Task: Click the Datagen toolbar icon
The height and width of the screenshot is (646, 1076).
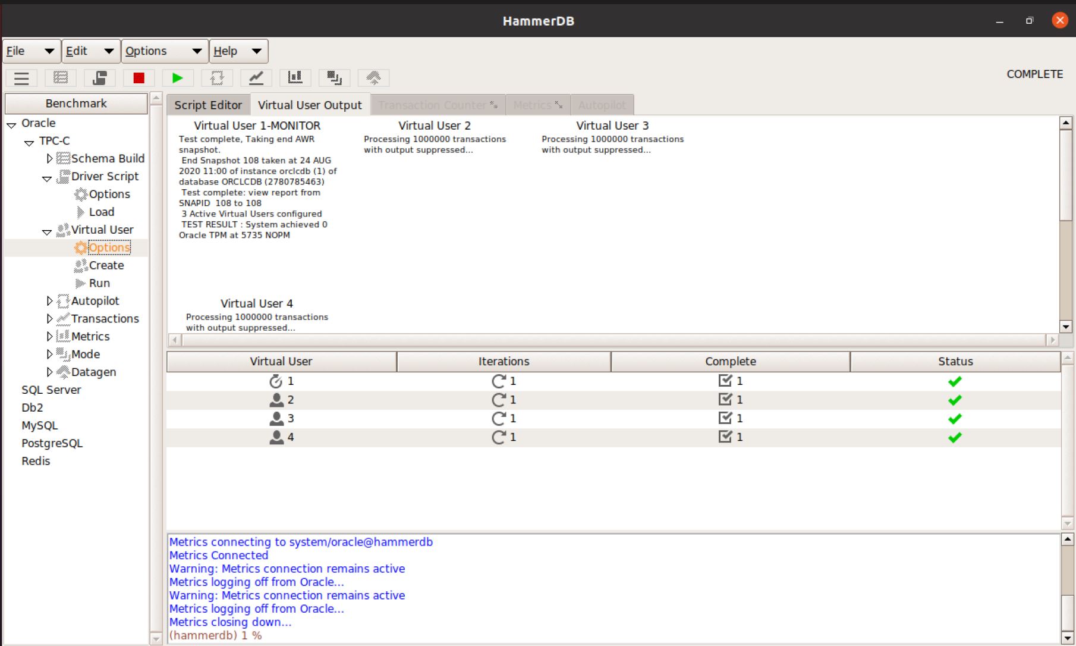Action: (x=373, y=78)
